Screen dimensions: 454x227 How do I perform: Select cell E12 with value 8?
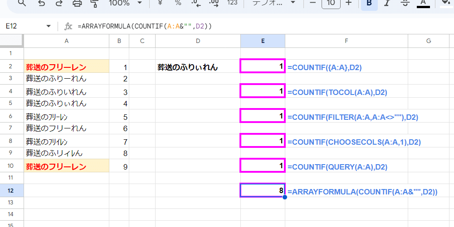pyautogui.click(x=263, y=190)
